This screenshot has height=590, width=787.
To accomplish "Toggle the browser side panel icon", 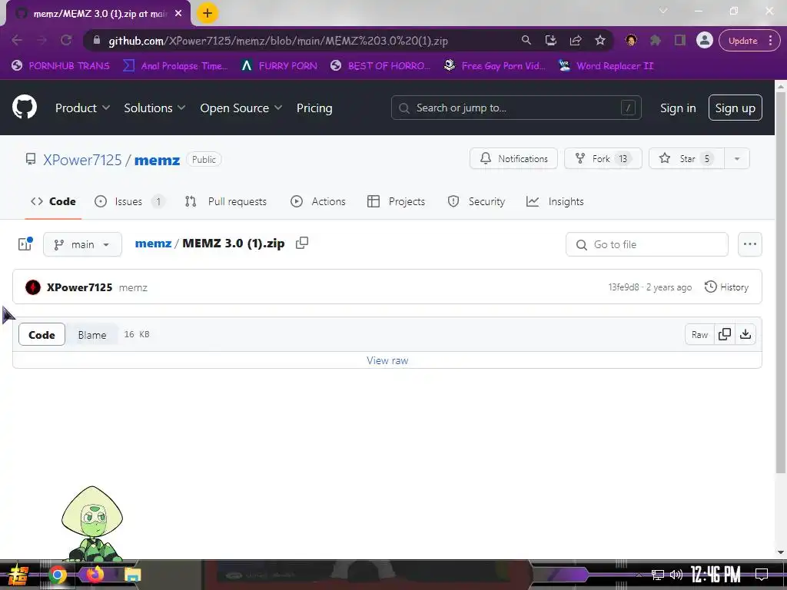I will 679,40.
